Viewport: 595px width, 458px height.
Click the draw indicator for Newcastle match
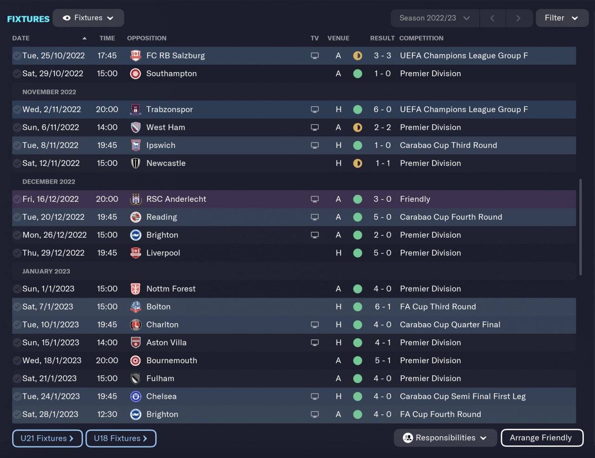click(x=357, y=163)
